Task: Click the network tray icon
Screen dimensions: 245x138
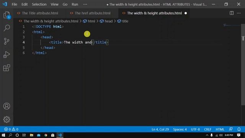Action: tap(216, 135)
